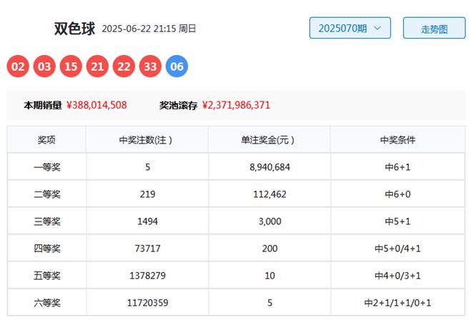This screenshot has width=473, height=323.
Task: Click red ball number 03
Action: 44,66
